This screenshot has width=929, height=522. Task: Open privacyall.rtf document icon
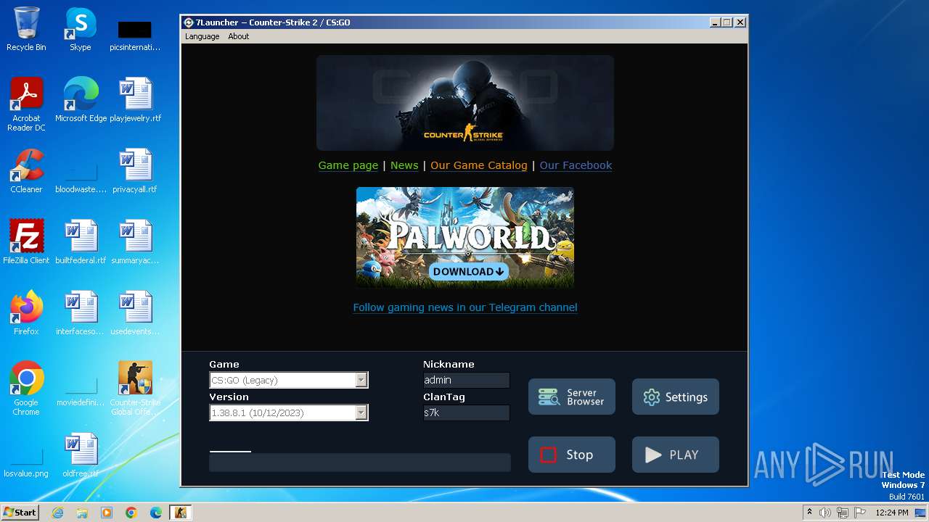coord(136,171)
